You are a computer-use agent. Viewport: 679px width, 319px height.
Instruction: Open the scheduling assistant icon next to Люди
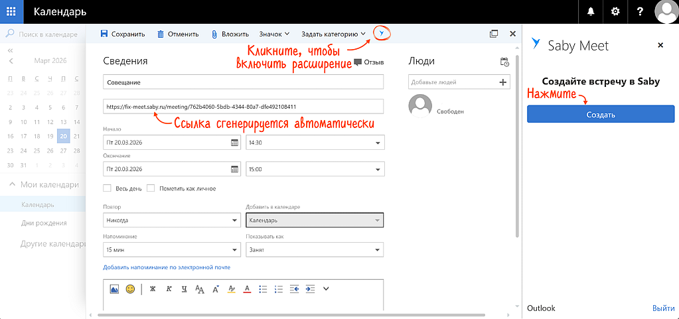click(x=504, y=62)
